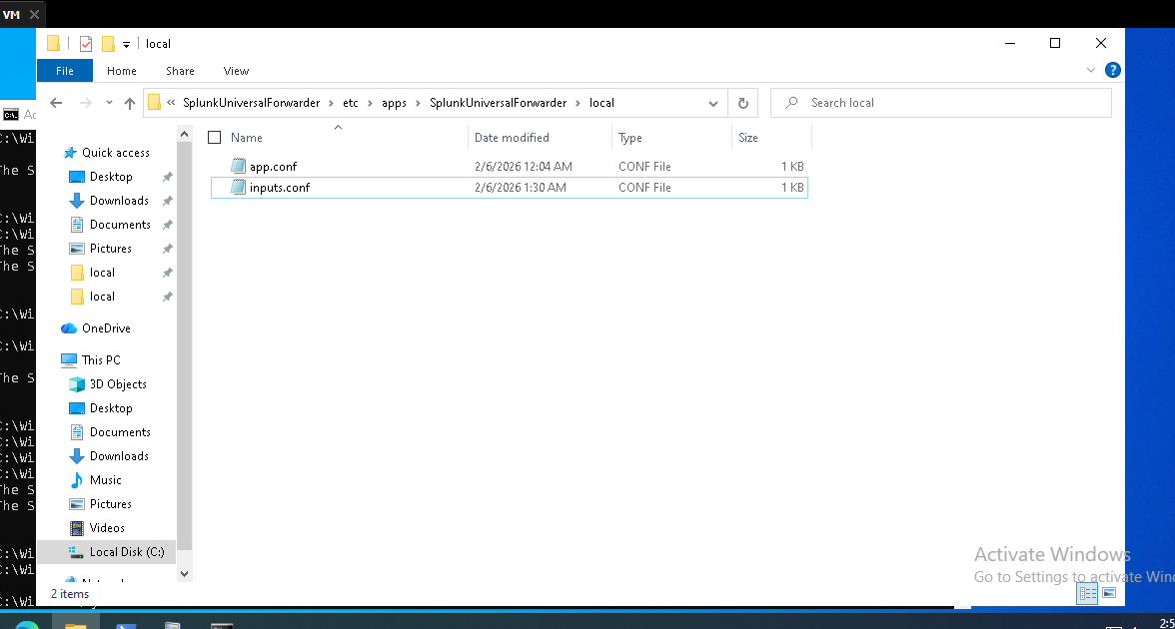1175x629 pixels.
Task: Expand the quick access toolbar customization menu
Action: point(126,43)
